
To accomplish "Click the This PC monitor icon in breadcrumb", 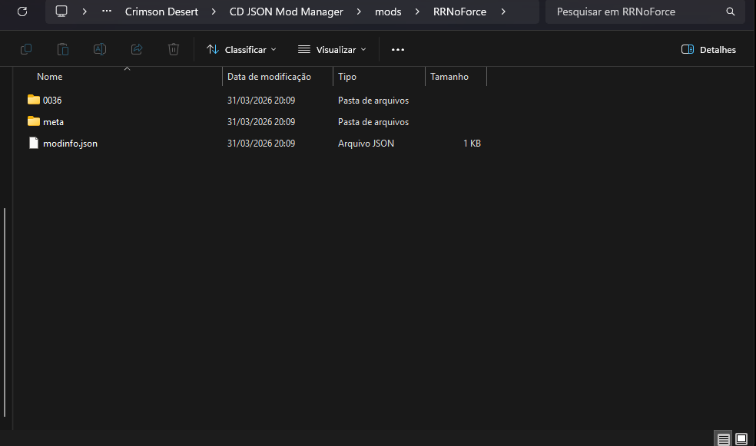I will [x=61, y=12].
